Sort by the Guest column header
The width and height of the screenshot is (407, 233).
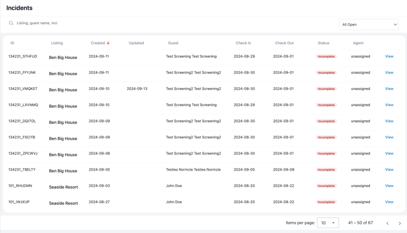173,43
